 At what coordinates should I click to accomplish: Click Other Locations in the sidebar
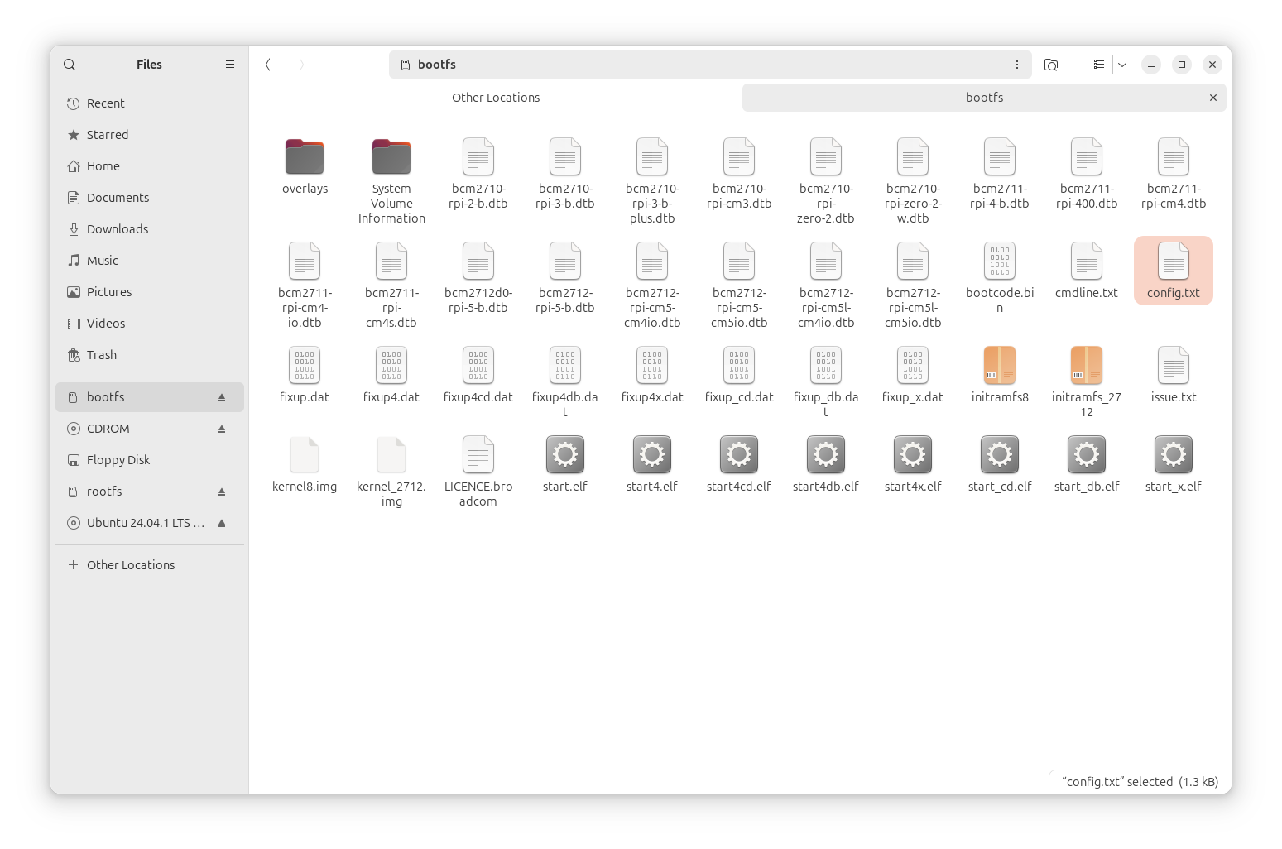(131, 565)
